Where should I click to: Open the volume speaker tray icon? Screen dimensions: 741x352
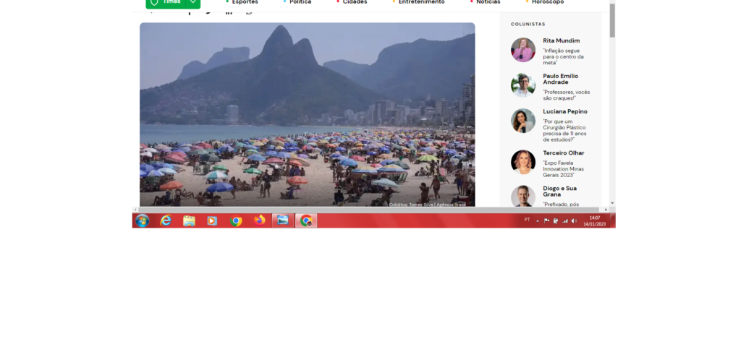point(574,220)
